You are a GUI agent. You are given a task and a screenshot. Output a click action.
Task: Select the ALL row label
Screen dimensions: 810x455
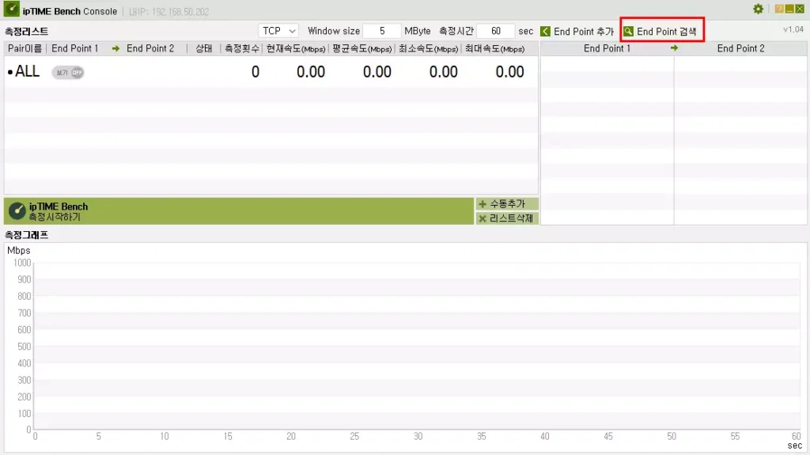(x=27, y=71)
